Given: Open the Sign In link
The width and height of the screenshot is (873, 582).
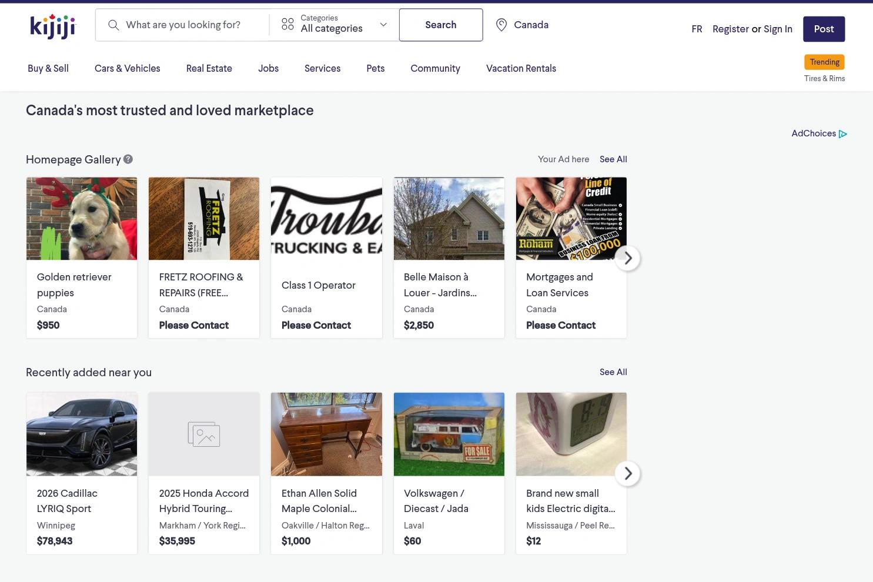Looking at the screenshot, I should (x=778, y=29).
